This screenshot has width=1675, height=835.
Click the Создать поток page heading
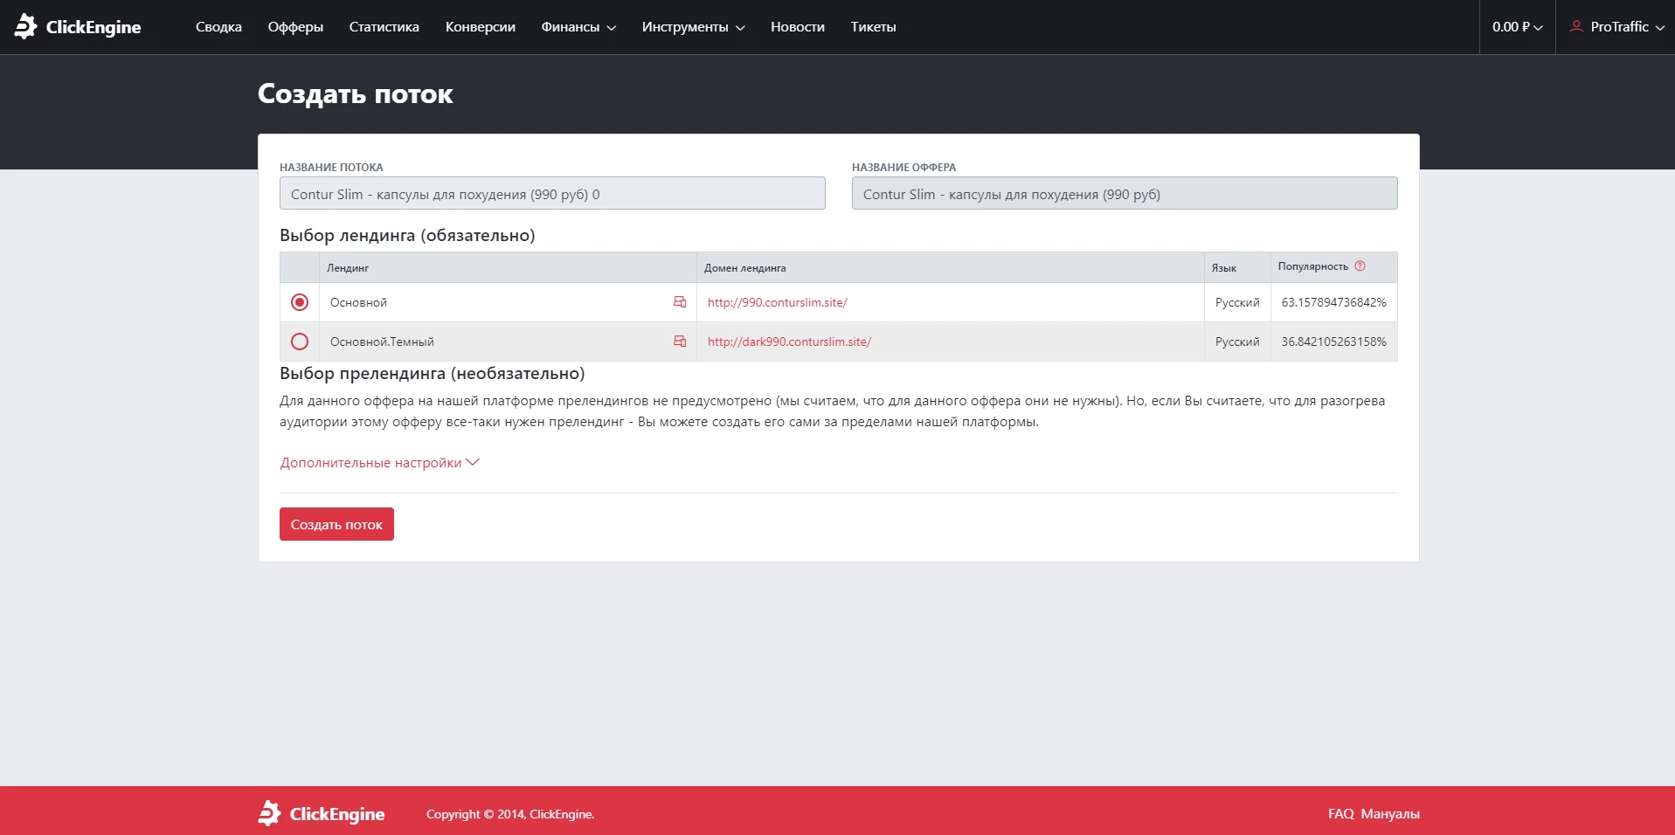point(356,93)
